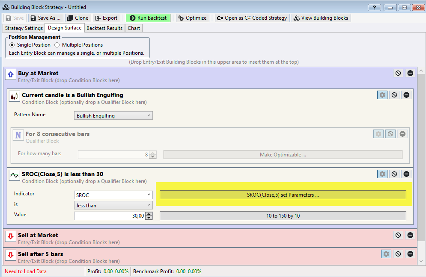Click the red Sell at Market arrow icon
Screen dimensions: 426x277
click(x=10, y=236)
